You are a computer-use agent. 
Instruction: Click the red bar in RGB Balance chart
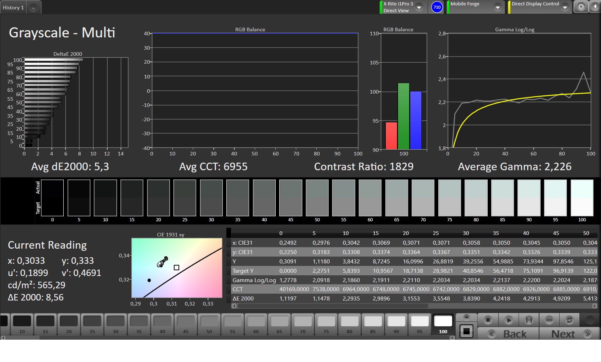(x=391, y=136)
